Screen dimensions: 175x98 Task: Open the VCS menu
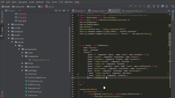coord(61,2)
